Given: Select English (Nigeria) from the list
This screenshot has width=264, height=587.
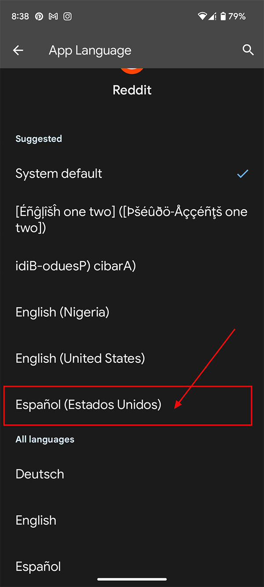Looking at the screenshot, I should coord(62,312).
